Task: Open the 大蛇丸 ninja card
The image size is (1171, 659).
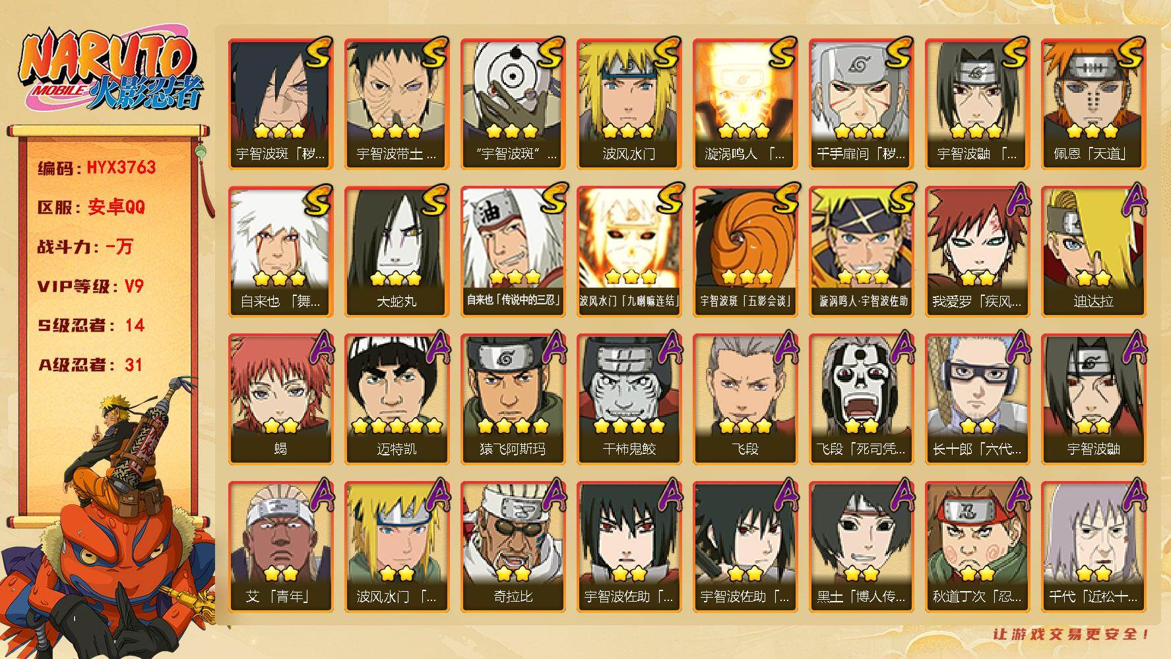Action: (396, 252)
